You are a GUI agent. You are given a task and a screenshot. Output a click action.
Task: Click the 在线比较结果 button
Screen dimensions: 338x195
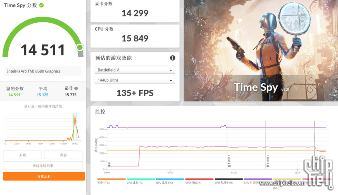pyautogui.click(x=43, y=165)
